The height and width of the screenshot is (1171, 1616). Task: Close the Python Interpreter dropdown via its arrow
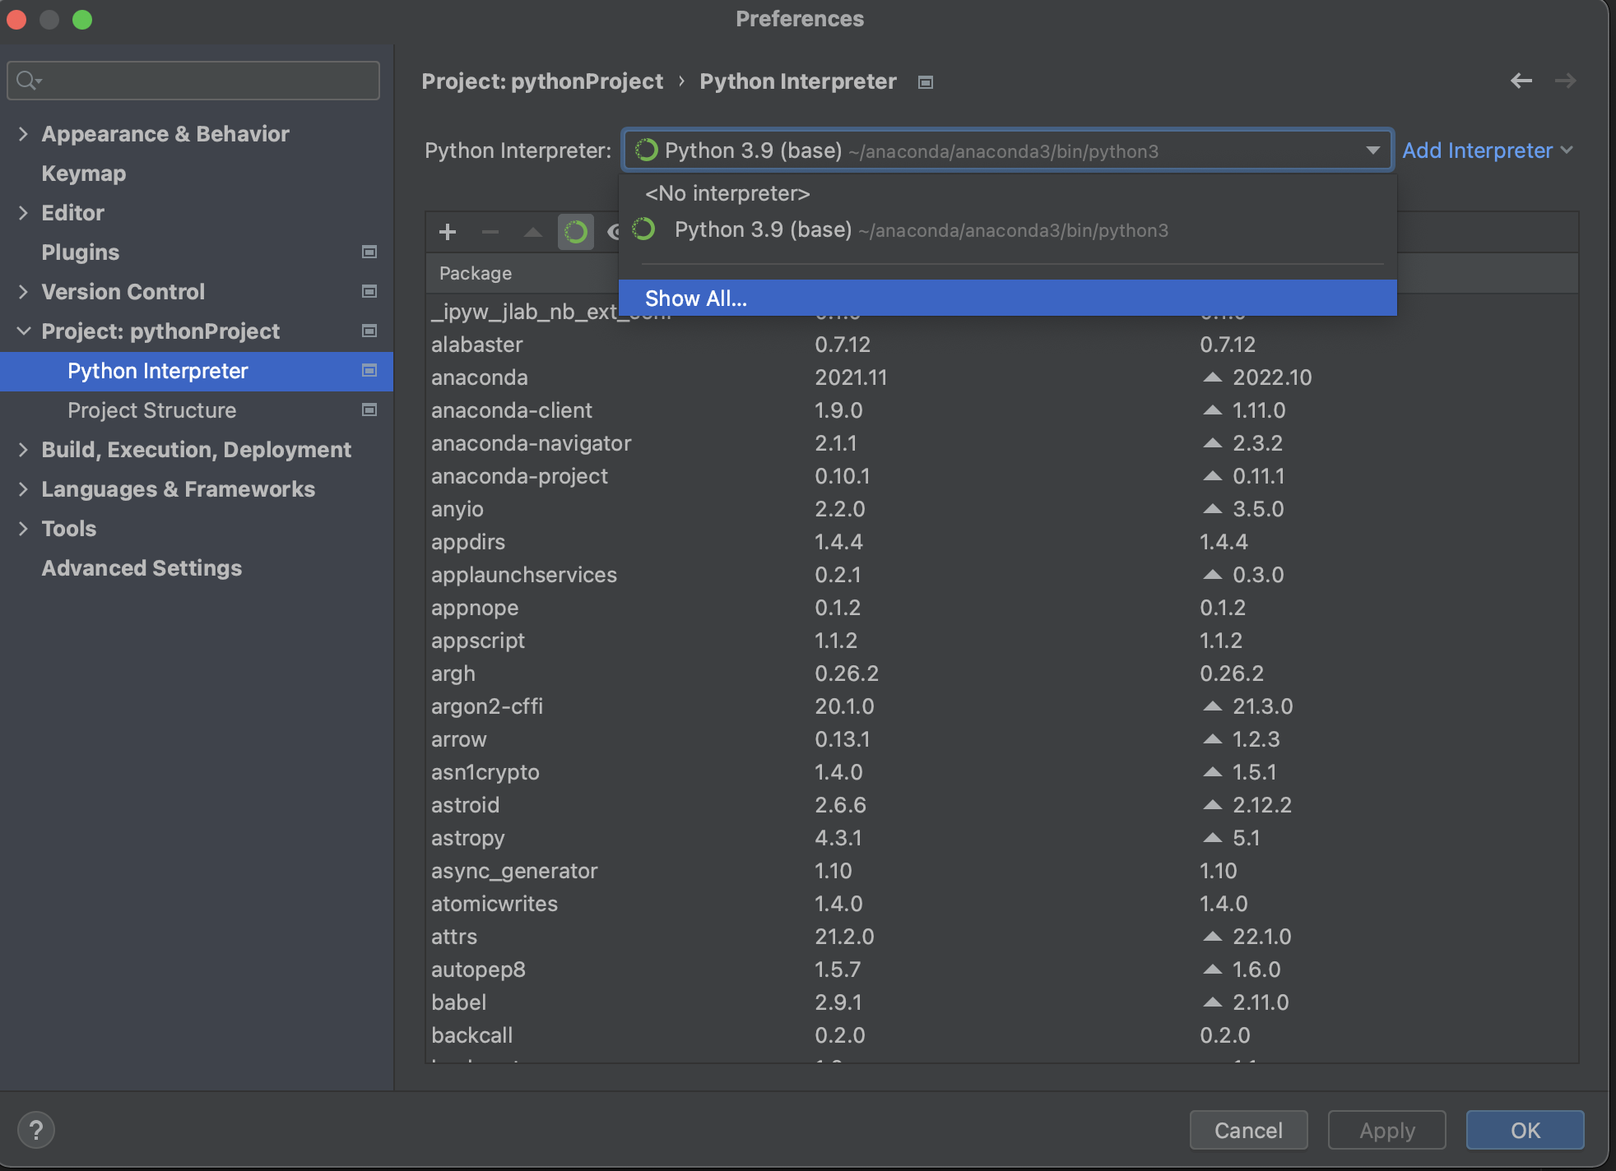(x=1372, y=150)
